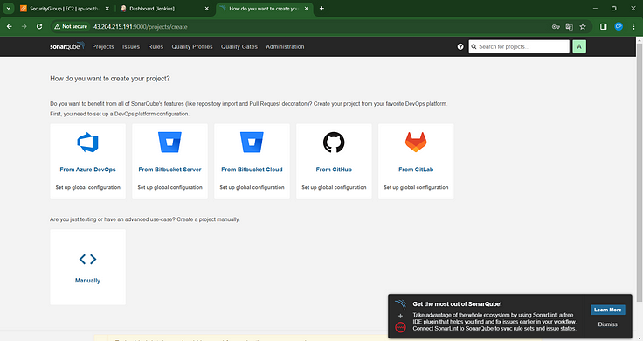643x341 pixels.
Task: Select the Bitbucket Server bucket icon
Action: [169, 142]
